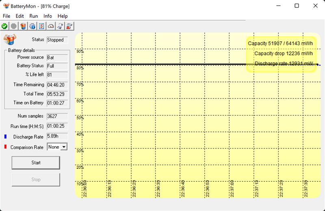Click the gear with info badge icon
The image size is (325, 211).
coord(32,26)
